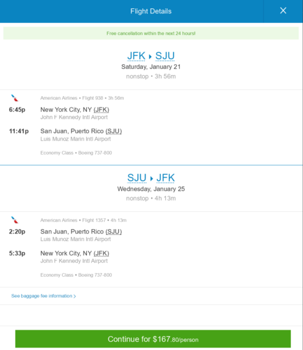
Task: Close the Flight Details dialog
Action: tap(283, 11)
